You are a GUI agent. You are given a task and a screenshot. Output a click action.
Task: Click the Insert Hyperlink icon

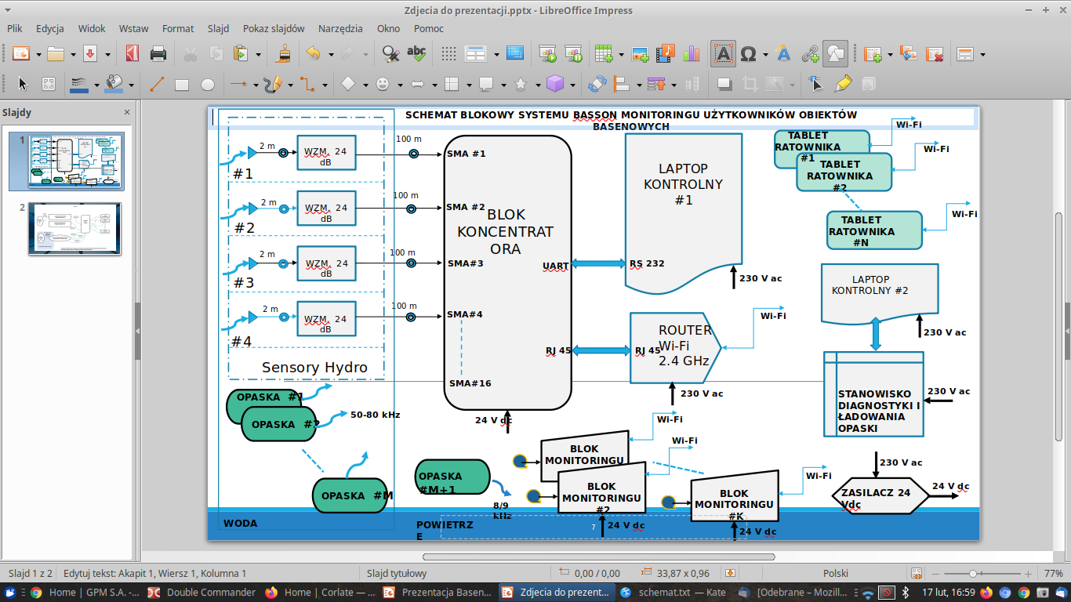pos(810,54)
